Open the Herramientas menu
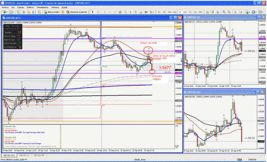Image resolution: width=267 pixels, height=162 pixels. 43,8
